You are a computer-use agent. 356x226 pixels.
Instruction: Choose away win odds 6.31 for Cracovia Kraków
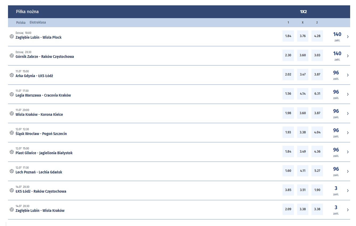coord(317,94)
